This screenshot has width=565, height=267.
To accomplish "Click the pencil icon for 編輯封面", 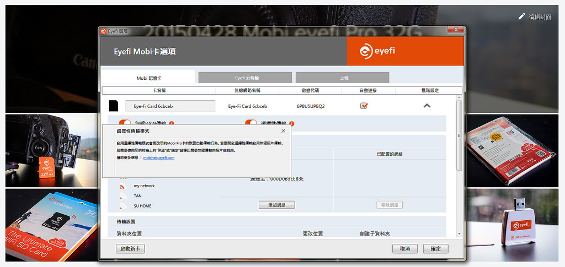I will (521, 16).
